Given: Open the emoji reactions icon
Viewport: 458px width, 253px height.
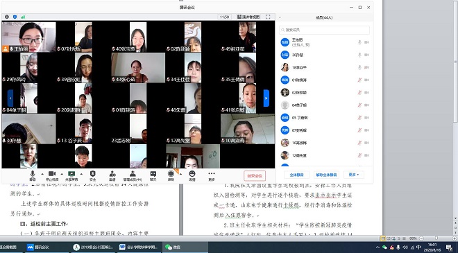Looking at the screenshot, I should click(x=192, y=175).
